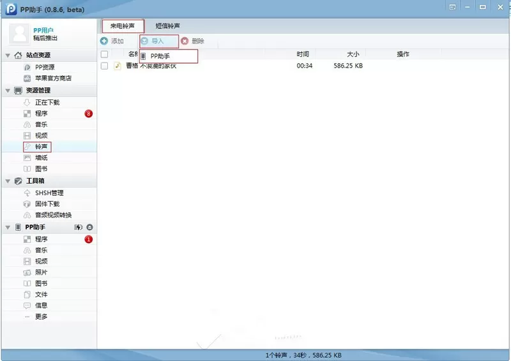Select 正在下载 under 资源管理

tap(47, 103)
